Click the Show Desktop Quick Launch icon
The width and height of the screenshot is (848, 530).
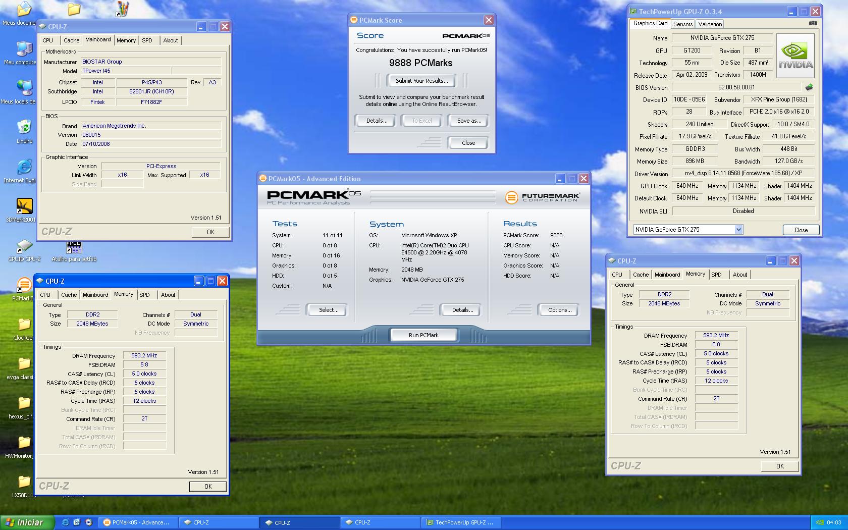click(x=77, y=522)
